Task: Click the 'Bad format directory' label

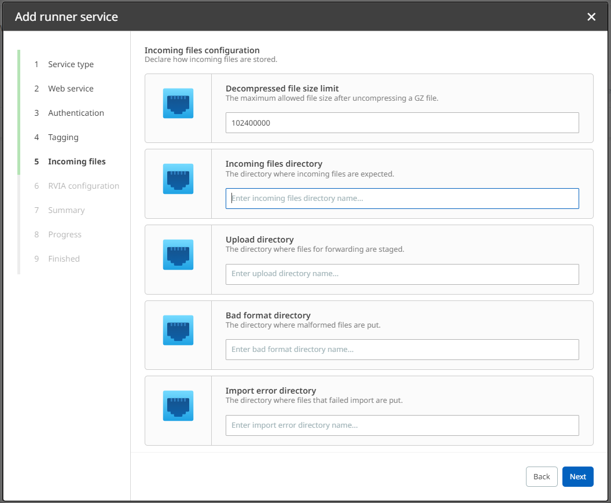Action: click(268, 315)
